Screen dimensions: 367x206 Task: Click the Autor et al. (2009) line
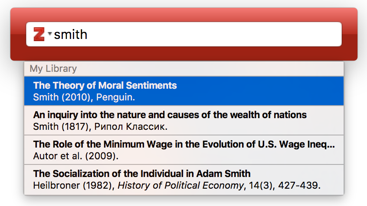tap(76, 156)
